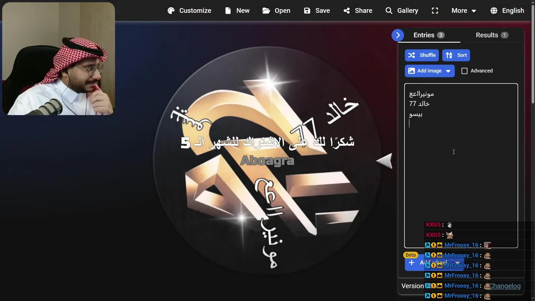
Task: Click the Share button
Action: point(358,10)
